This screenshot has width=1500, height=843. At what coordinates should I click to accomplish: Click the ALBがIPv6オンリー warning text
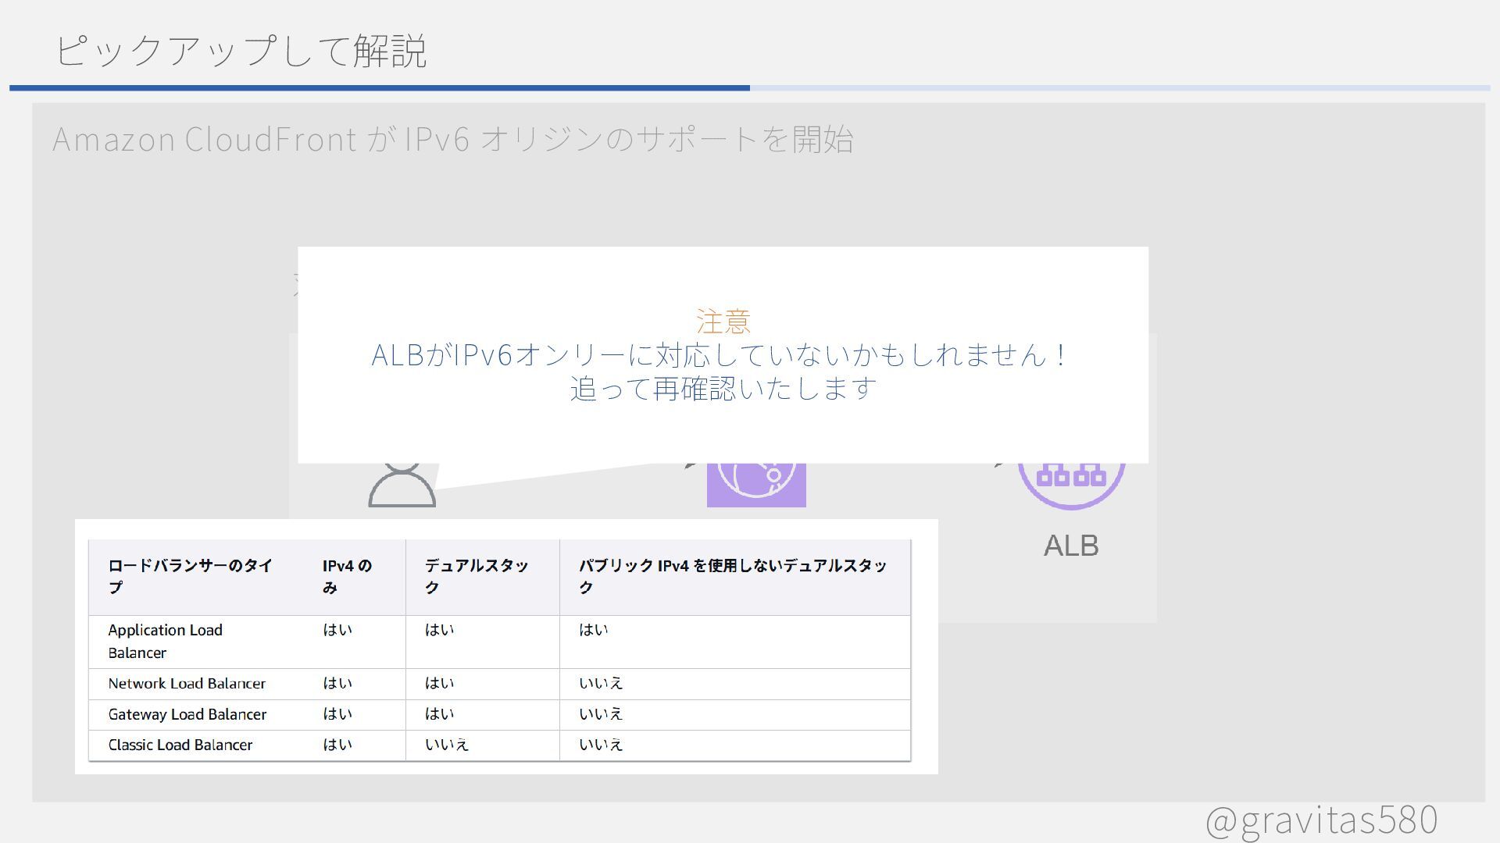tap(719, 355)
